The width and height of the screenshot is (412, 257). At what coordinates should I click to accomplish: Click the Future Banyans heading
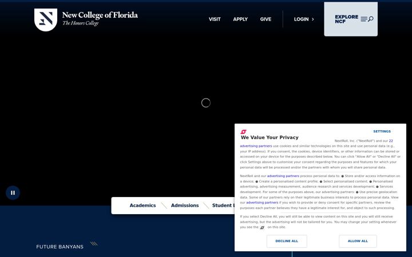(x=60, y=247)
